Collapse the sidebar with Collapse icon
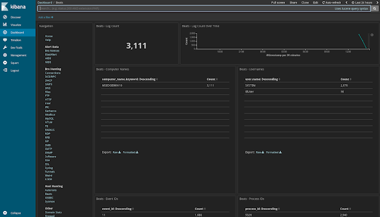 (5, 213)
